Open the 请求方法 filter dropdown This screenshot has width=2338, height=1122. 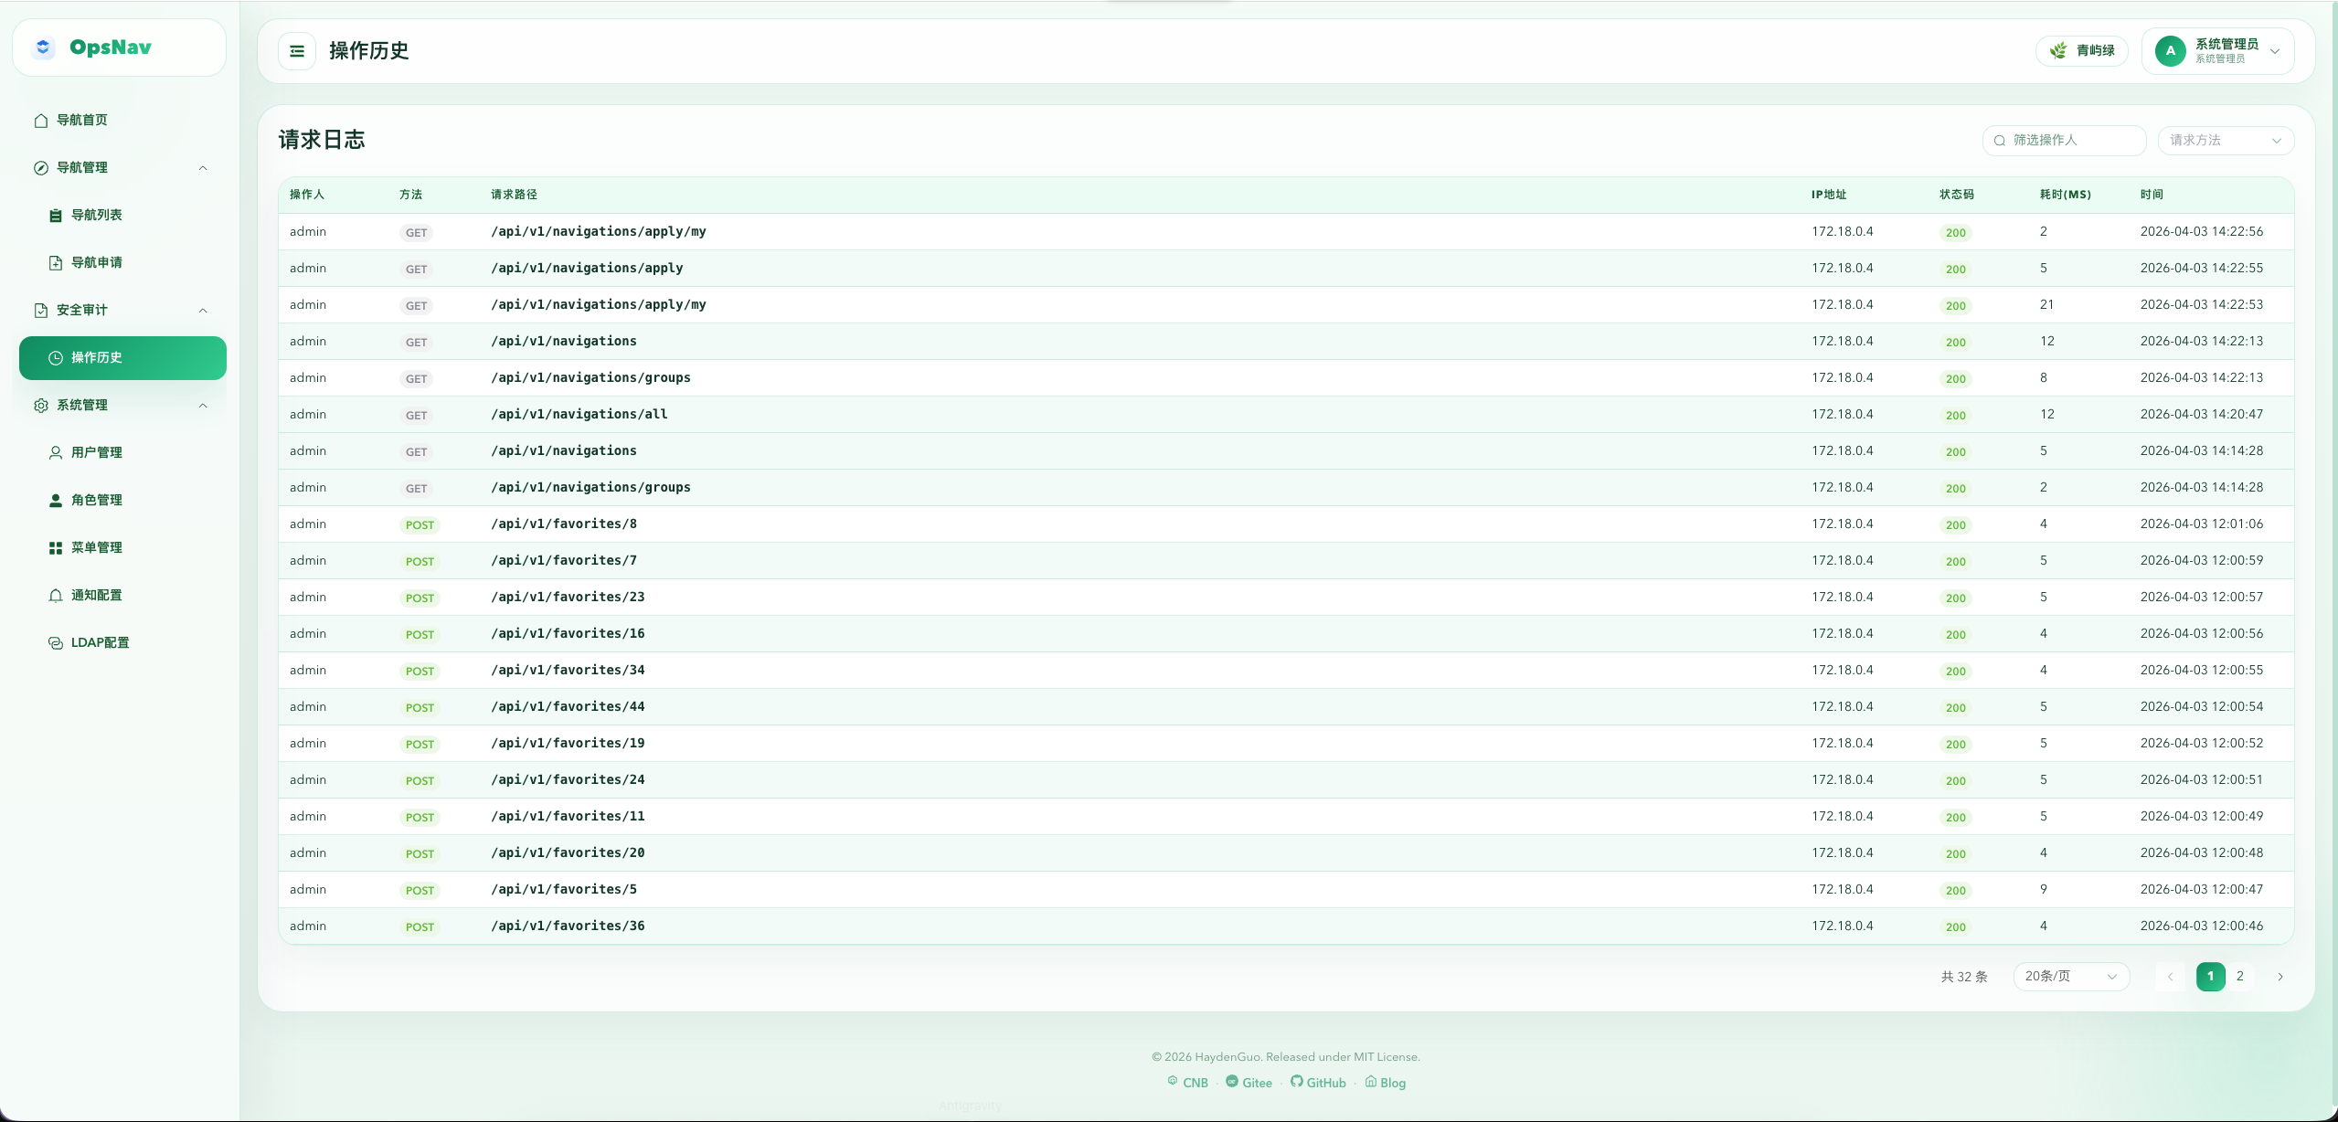point(2225,141)
